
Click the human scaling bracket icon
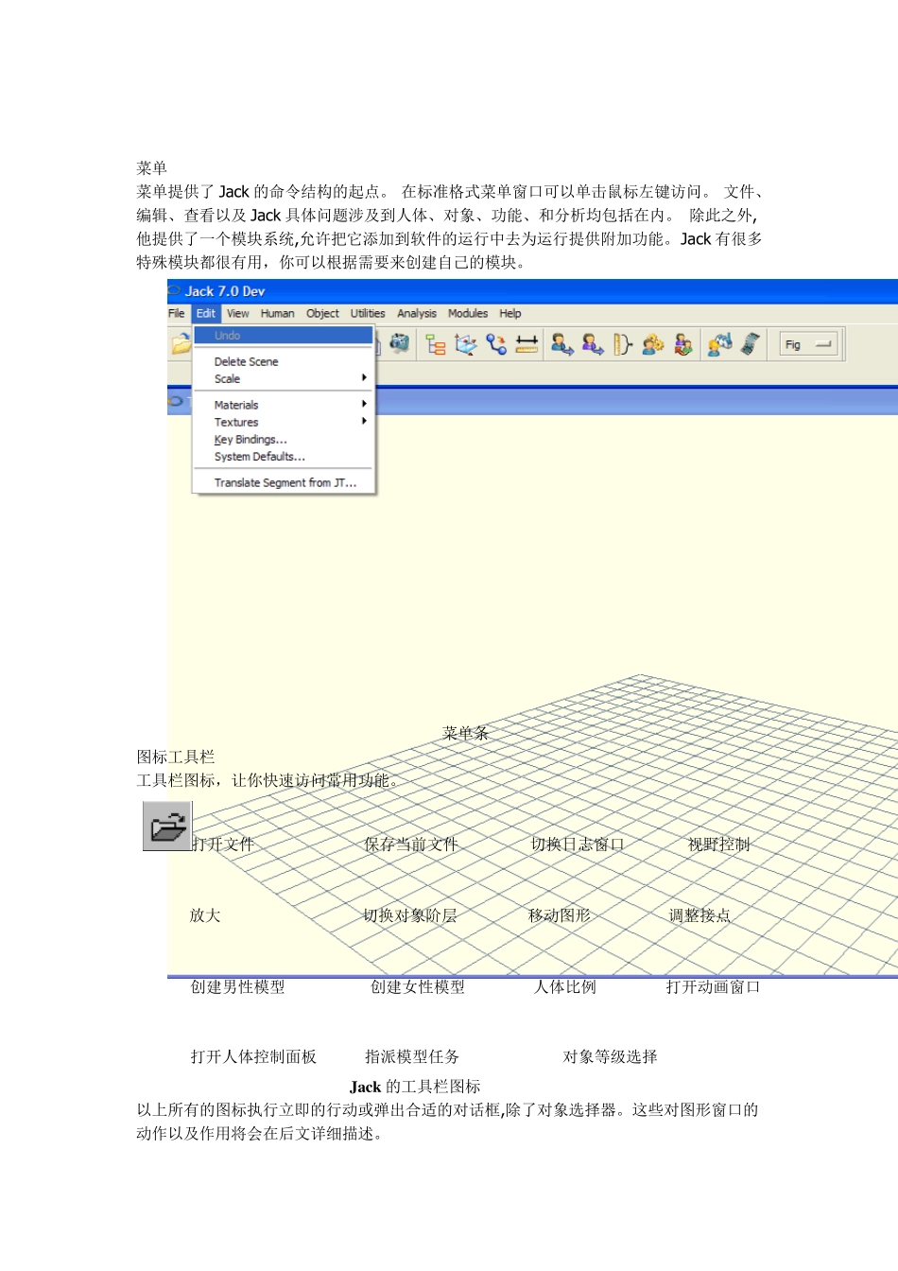click(x=622, y=345)
